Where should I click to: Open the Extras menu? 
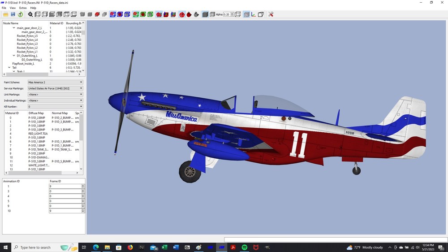23,8
